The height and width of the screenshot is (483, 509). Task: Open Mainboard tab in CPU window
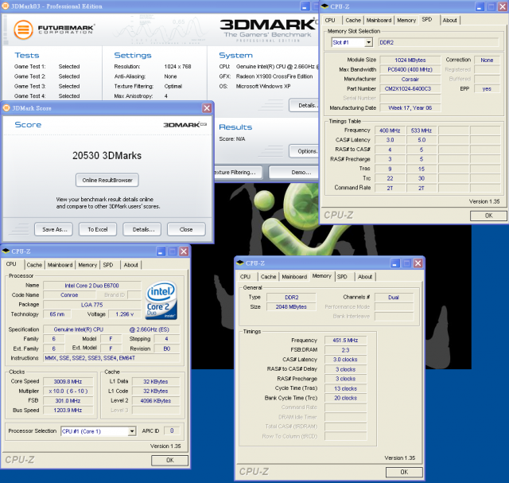pyautogui.click(x=60, y=265)
